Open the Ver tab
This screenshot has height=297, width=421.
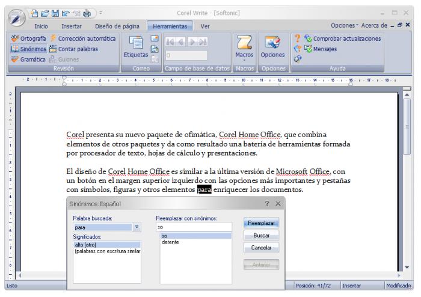pos(205,26)
